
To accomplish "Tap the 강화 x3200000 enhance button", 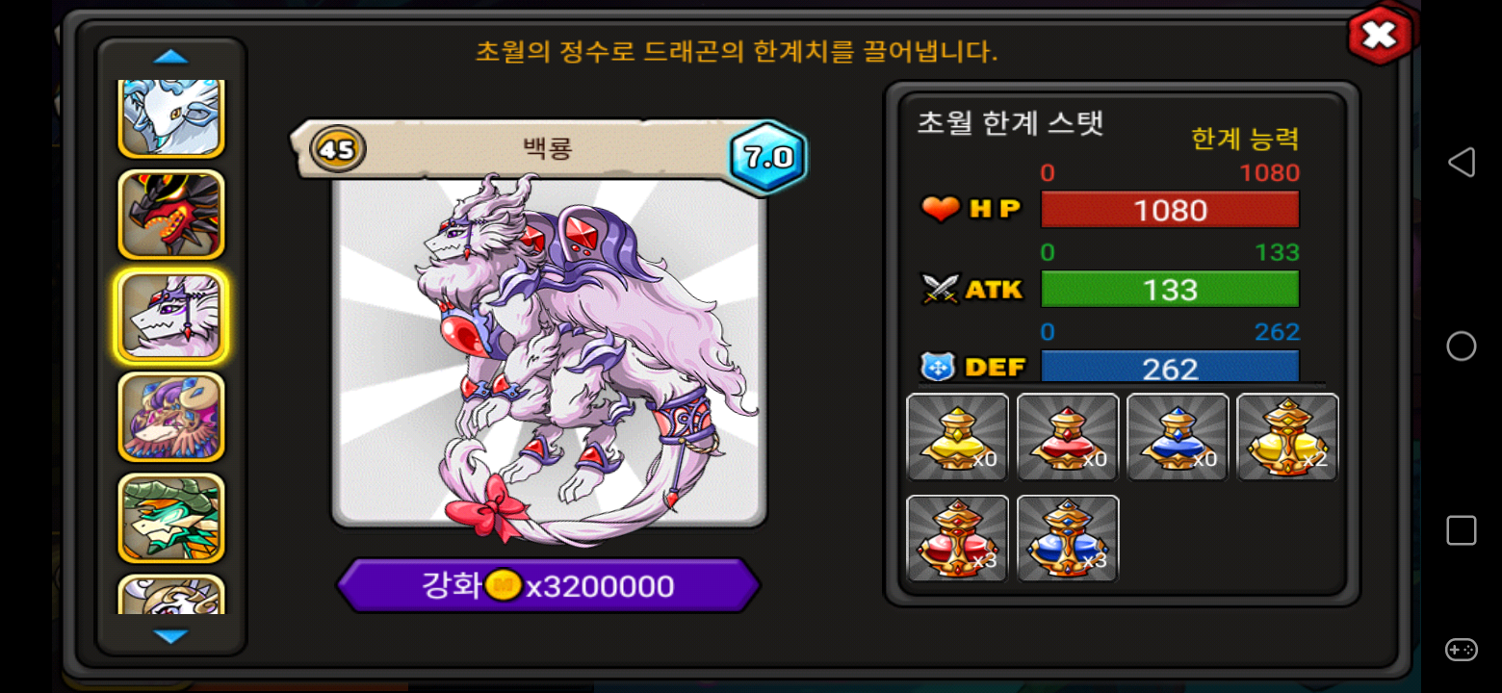I will pos(548,585).
